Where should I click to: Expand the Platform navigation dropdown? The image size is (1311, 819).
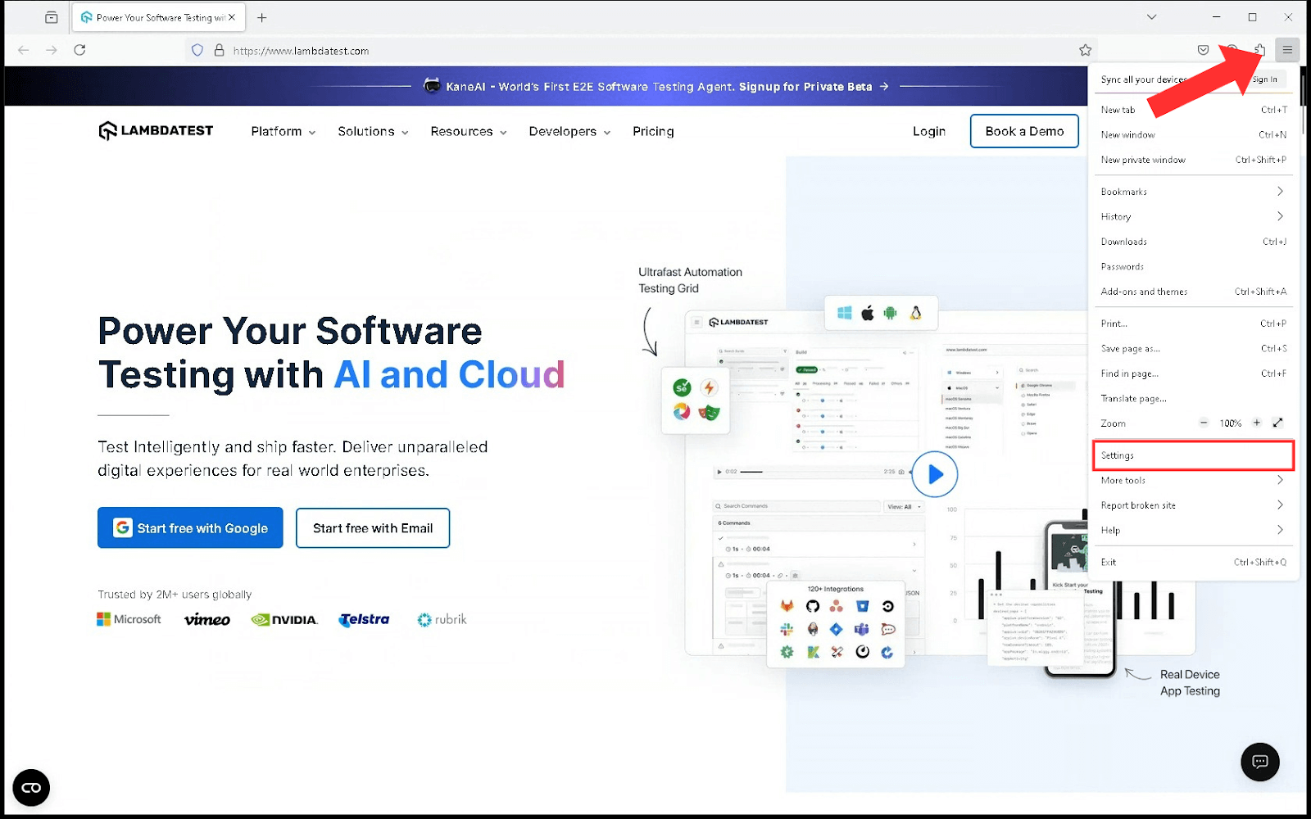pos(284,131)
